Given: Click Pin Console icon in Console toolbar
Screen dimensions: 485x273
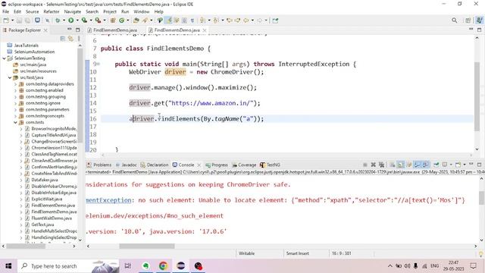Looking at the screenshot, I should pyautogui.click(x=436, y=165).
